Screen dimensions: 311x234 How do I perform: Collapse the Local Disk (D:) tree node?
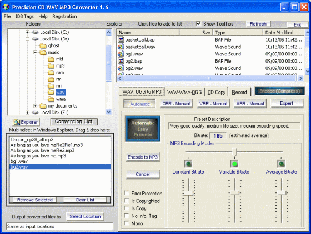pos(28,39)
